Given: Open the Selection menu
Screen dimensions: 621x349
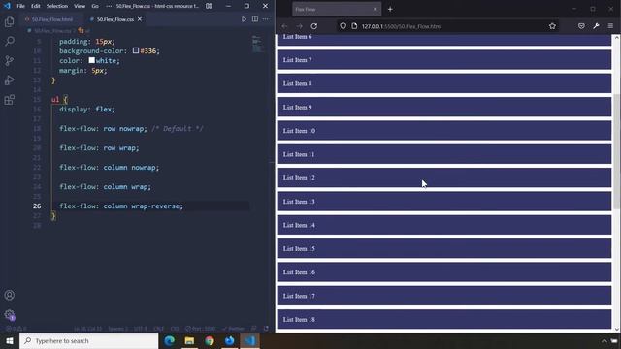Looking at the screenshot, I should point(57,6).
